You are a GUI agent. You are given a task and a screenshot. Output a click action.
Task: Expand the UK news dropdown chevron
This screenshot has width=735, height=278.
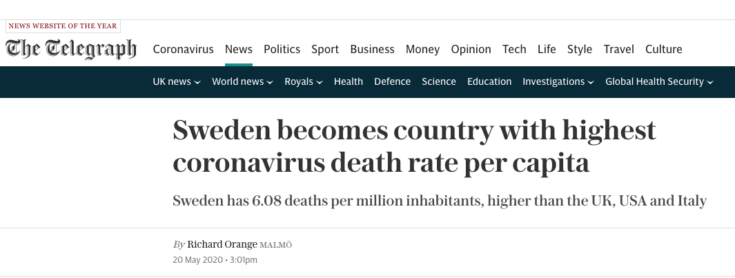pyautogui.click(x=197, y=83)
